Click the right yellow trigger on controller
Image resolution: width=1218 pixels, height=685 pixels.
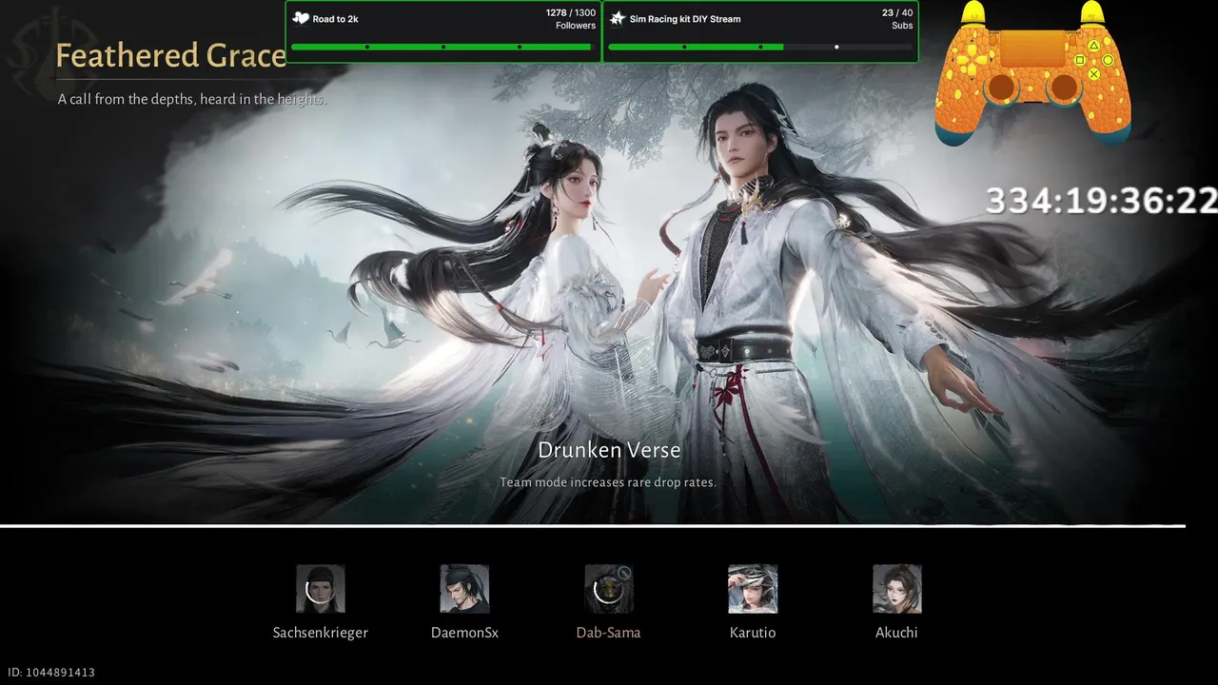coord(1092,14)
